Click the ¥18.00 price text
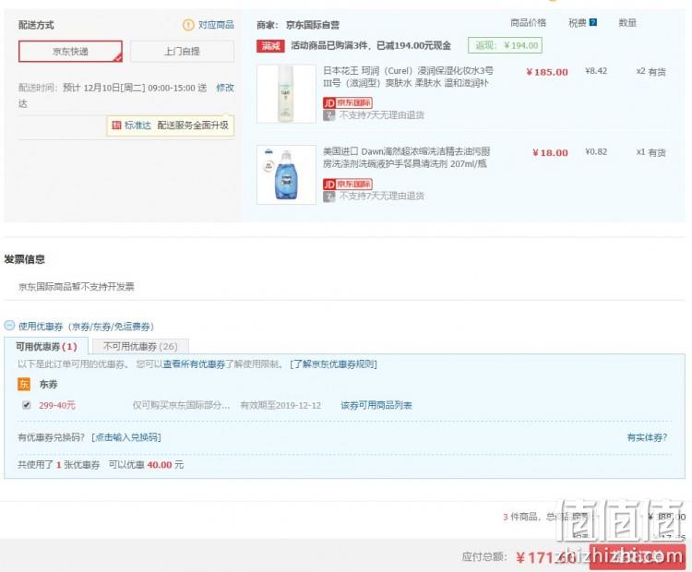 [550, 153]
